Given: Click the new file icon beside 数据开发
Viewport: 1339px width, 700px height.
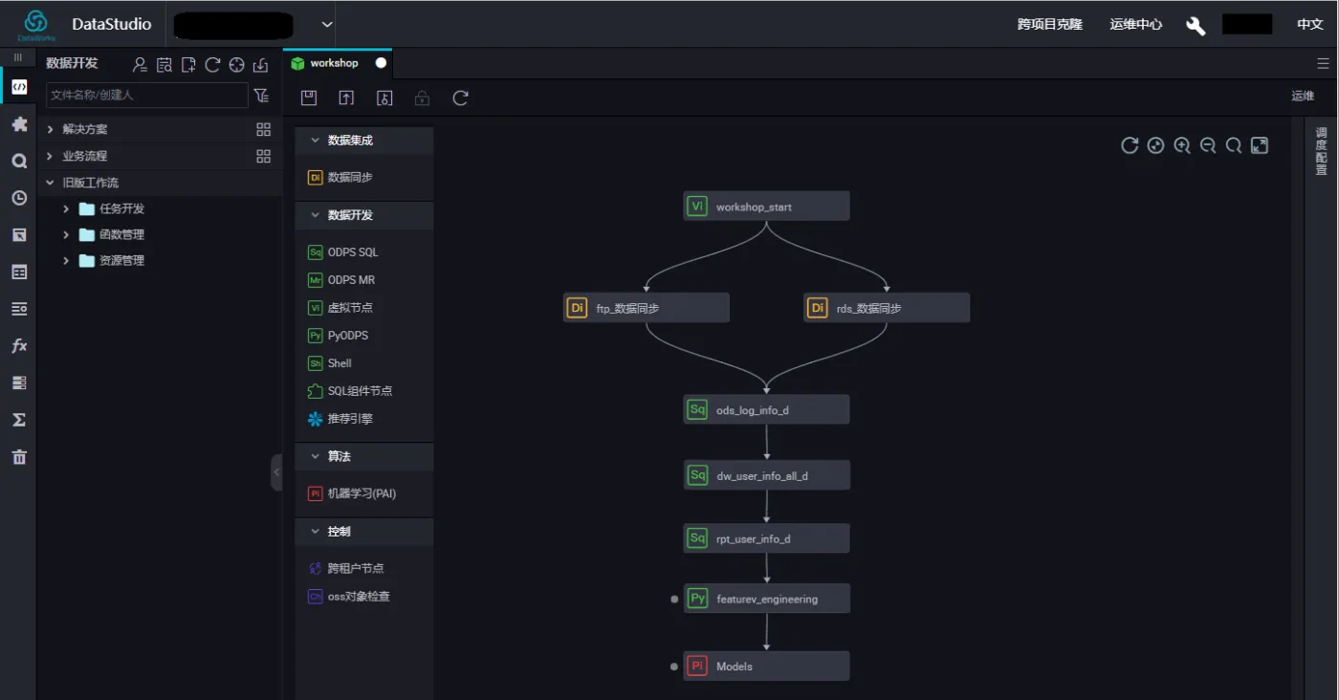Looking at the screenshot, I should tap(188, 65).
